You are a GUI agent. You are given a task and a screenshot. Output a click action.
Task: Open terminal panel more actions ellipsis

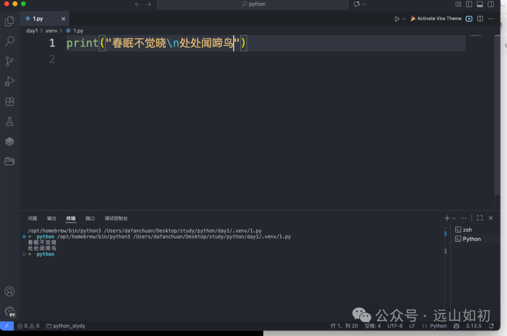(464, 218)
